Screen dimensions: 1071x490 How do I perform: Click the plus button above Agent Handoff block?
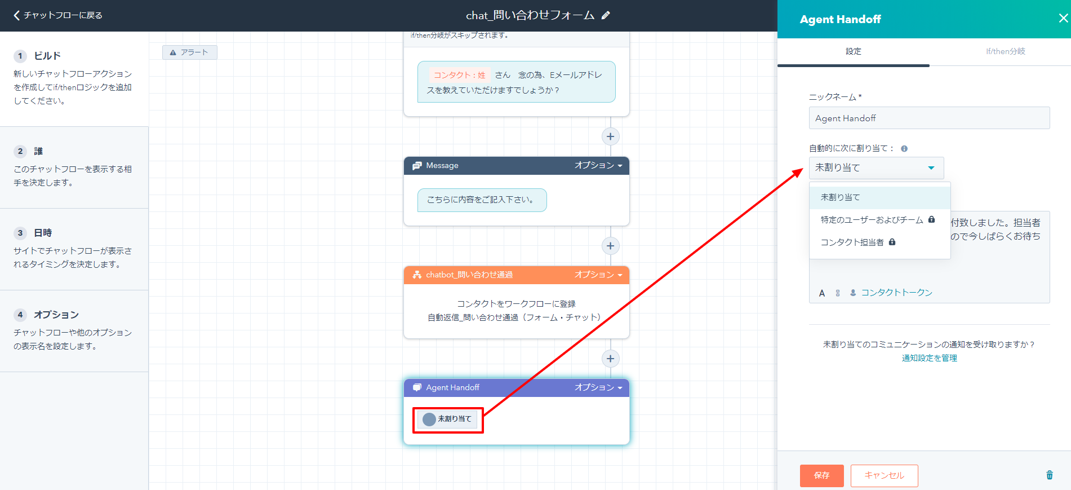pyautogui.click(x=610, y=359)
